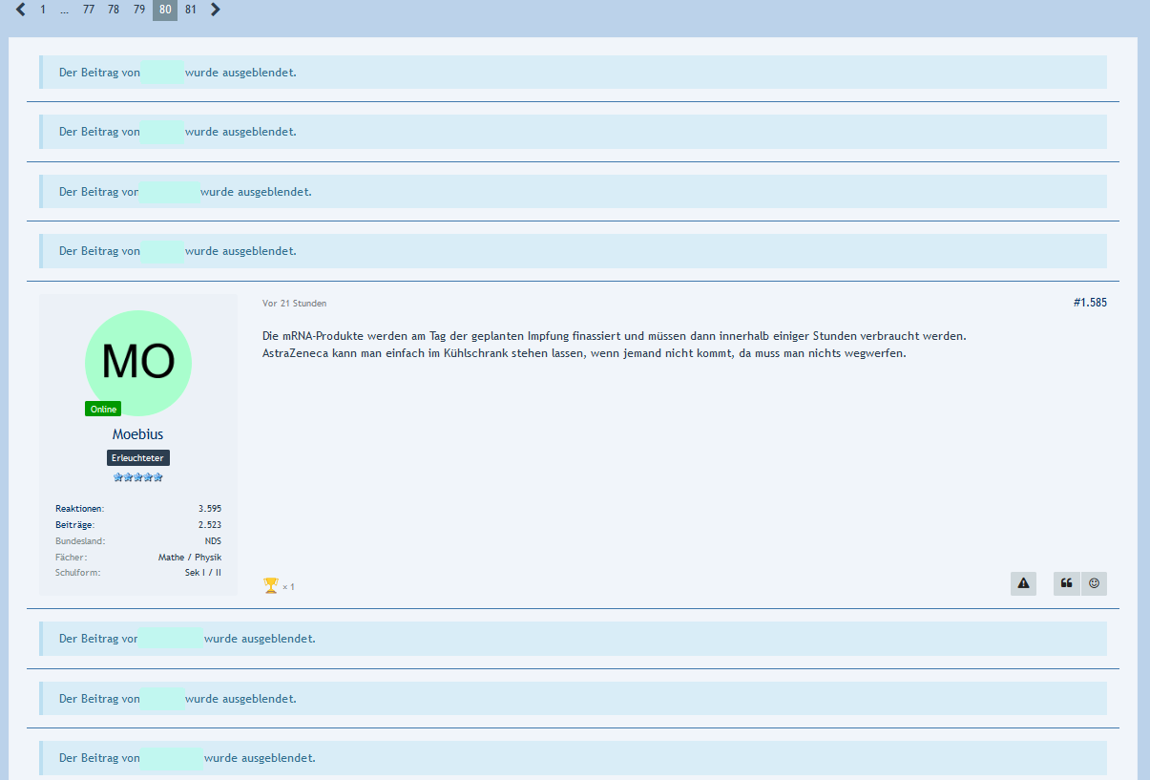Quote the post using the quotation icon
1150x780 pixels.
(1066, 583)
